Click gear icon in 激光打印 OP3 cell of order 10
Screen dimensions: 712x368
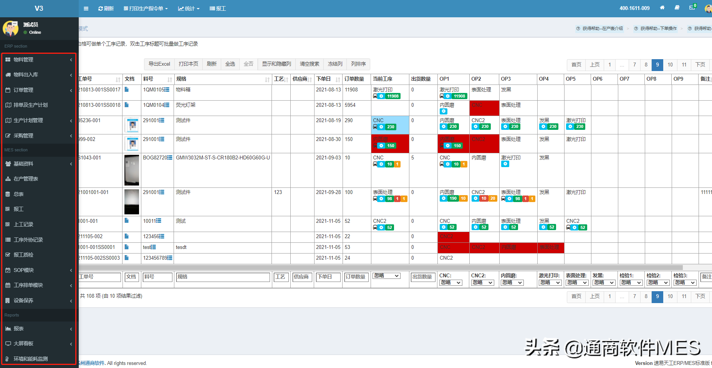[505, 164]
